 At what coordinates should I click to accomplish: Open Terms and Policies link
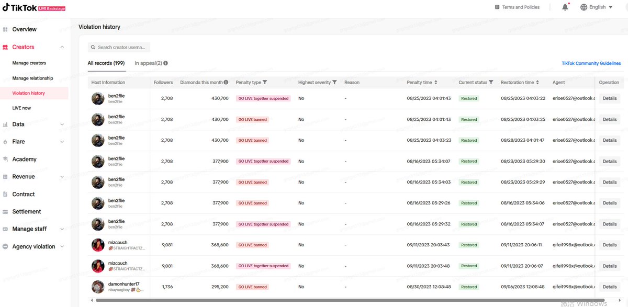click(521, 7)
